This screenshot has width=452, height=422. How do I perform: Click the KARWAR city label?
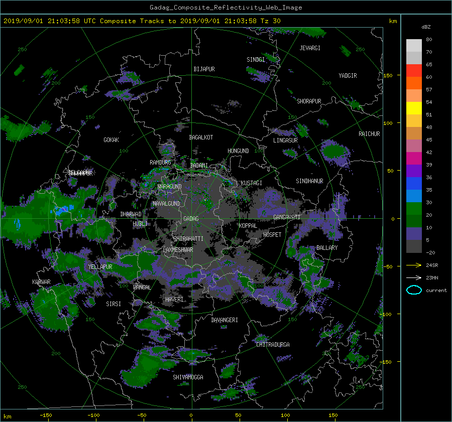click(x=41, y=282)
